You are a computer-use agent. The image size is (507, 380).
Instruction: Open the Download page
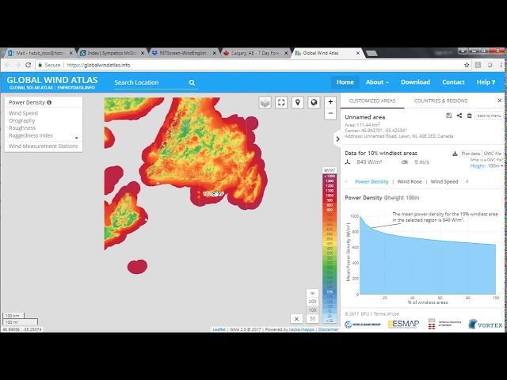point(415,82)
